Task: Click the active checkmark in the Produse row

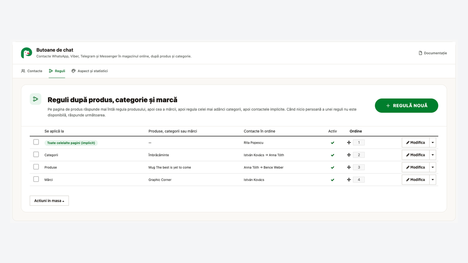Action: click(x=333, y=167)
